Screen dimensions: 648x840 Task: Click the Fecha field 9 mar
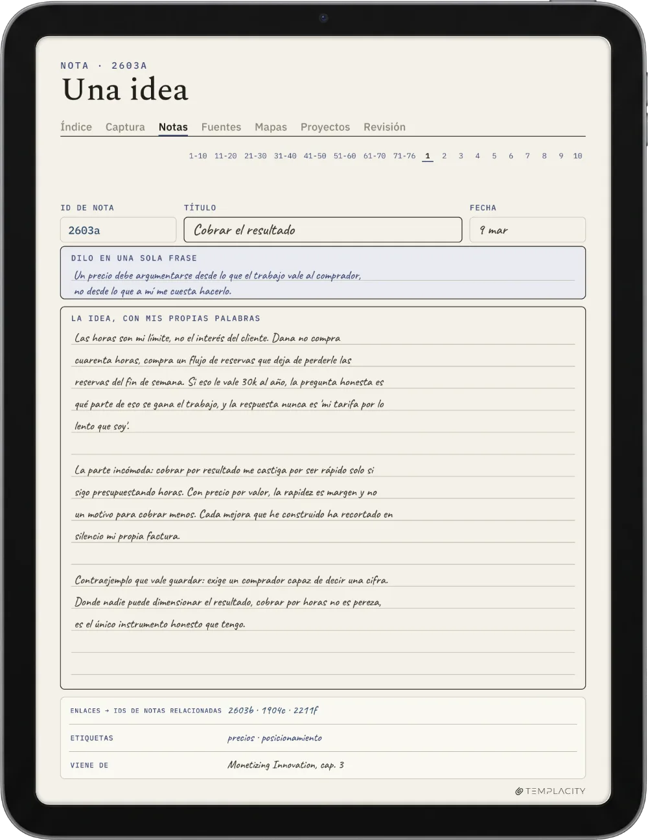point(527,230)
